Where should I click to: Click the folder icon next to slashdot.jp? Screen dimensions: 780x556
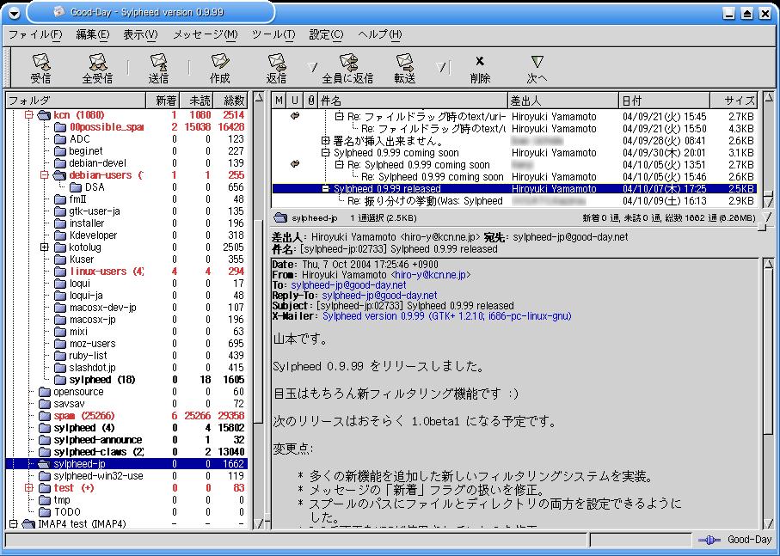(60, 368)
